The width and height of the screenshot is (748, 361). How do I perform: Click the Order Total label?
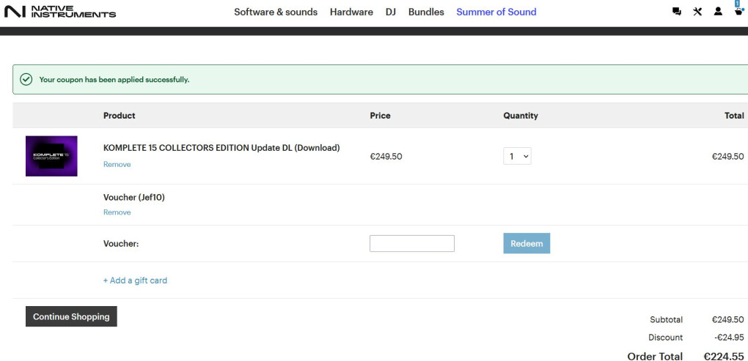[x=655, y=356]
